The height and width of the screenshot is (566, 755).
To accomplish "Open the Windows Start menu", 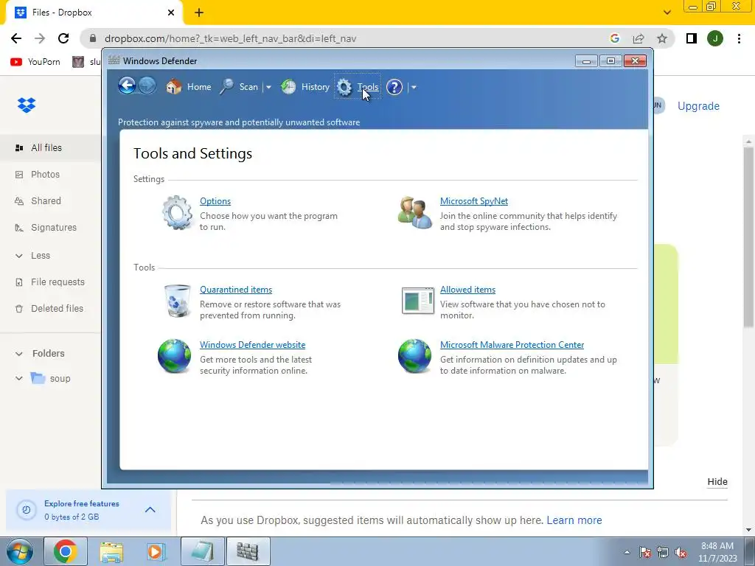I will coord(19,551).
